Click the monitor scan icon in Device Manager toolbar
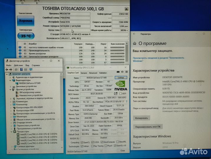 [x=31, y=69]
